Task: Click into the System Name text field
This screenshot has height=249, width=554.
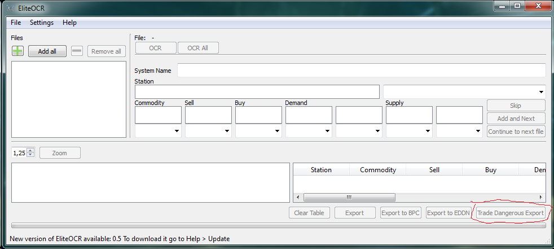Action: 361,71
